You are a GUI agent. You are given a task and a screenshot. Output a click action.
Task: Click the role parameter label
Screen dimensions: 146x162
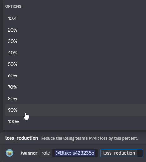coord(46,153)
